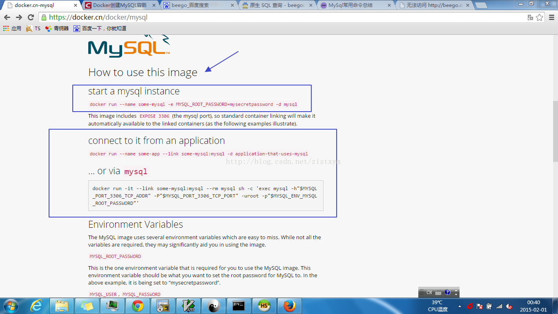Click the docker run -it --link code block

(x=205, y=196)
